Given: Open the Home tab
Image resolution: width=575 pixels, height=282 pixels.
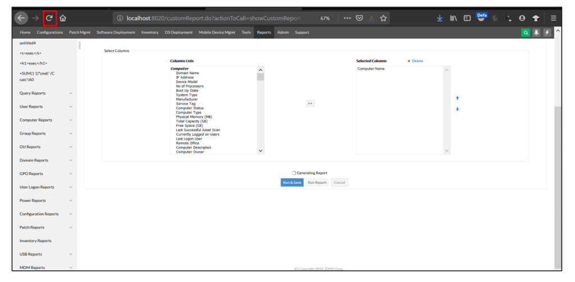Looking at the screenshot, I should pyautogui.click(x=25, y=33).
